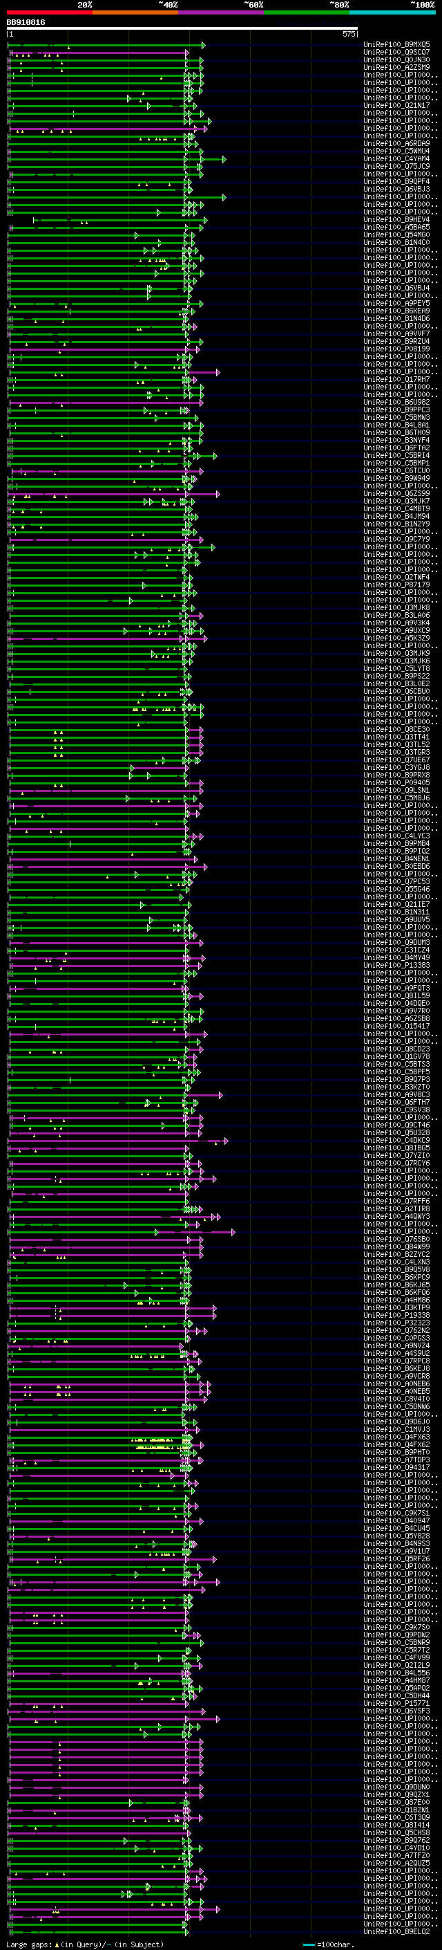Open hit UniRef100_Q55G46
The width and height of the screenshot is (442, 1950).
(x=396, y=890)
